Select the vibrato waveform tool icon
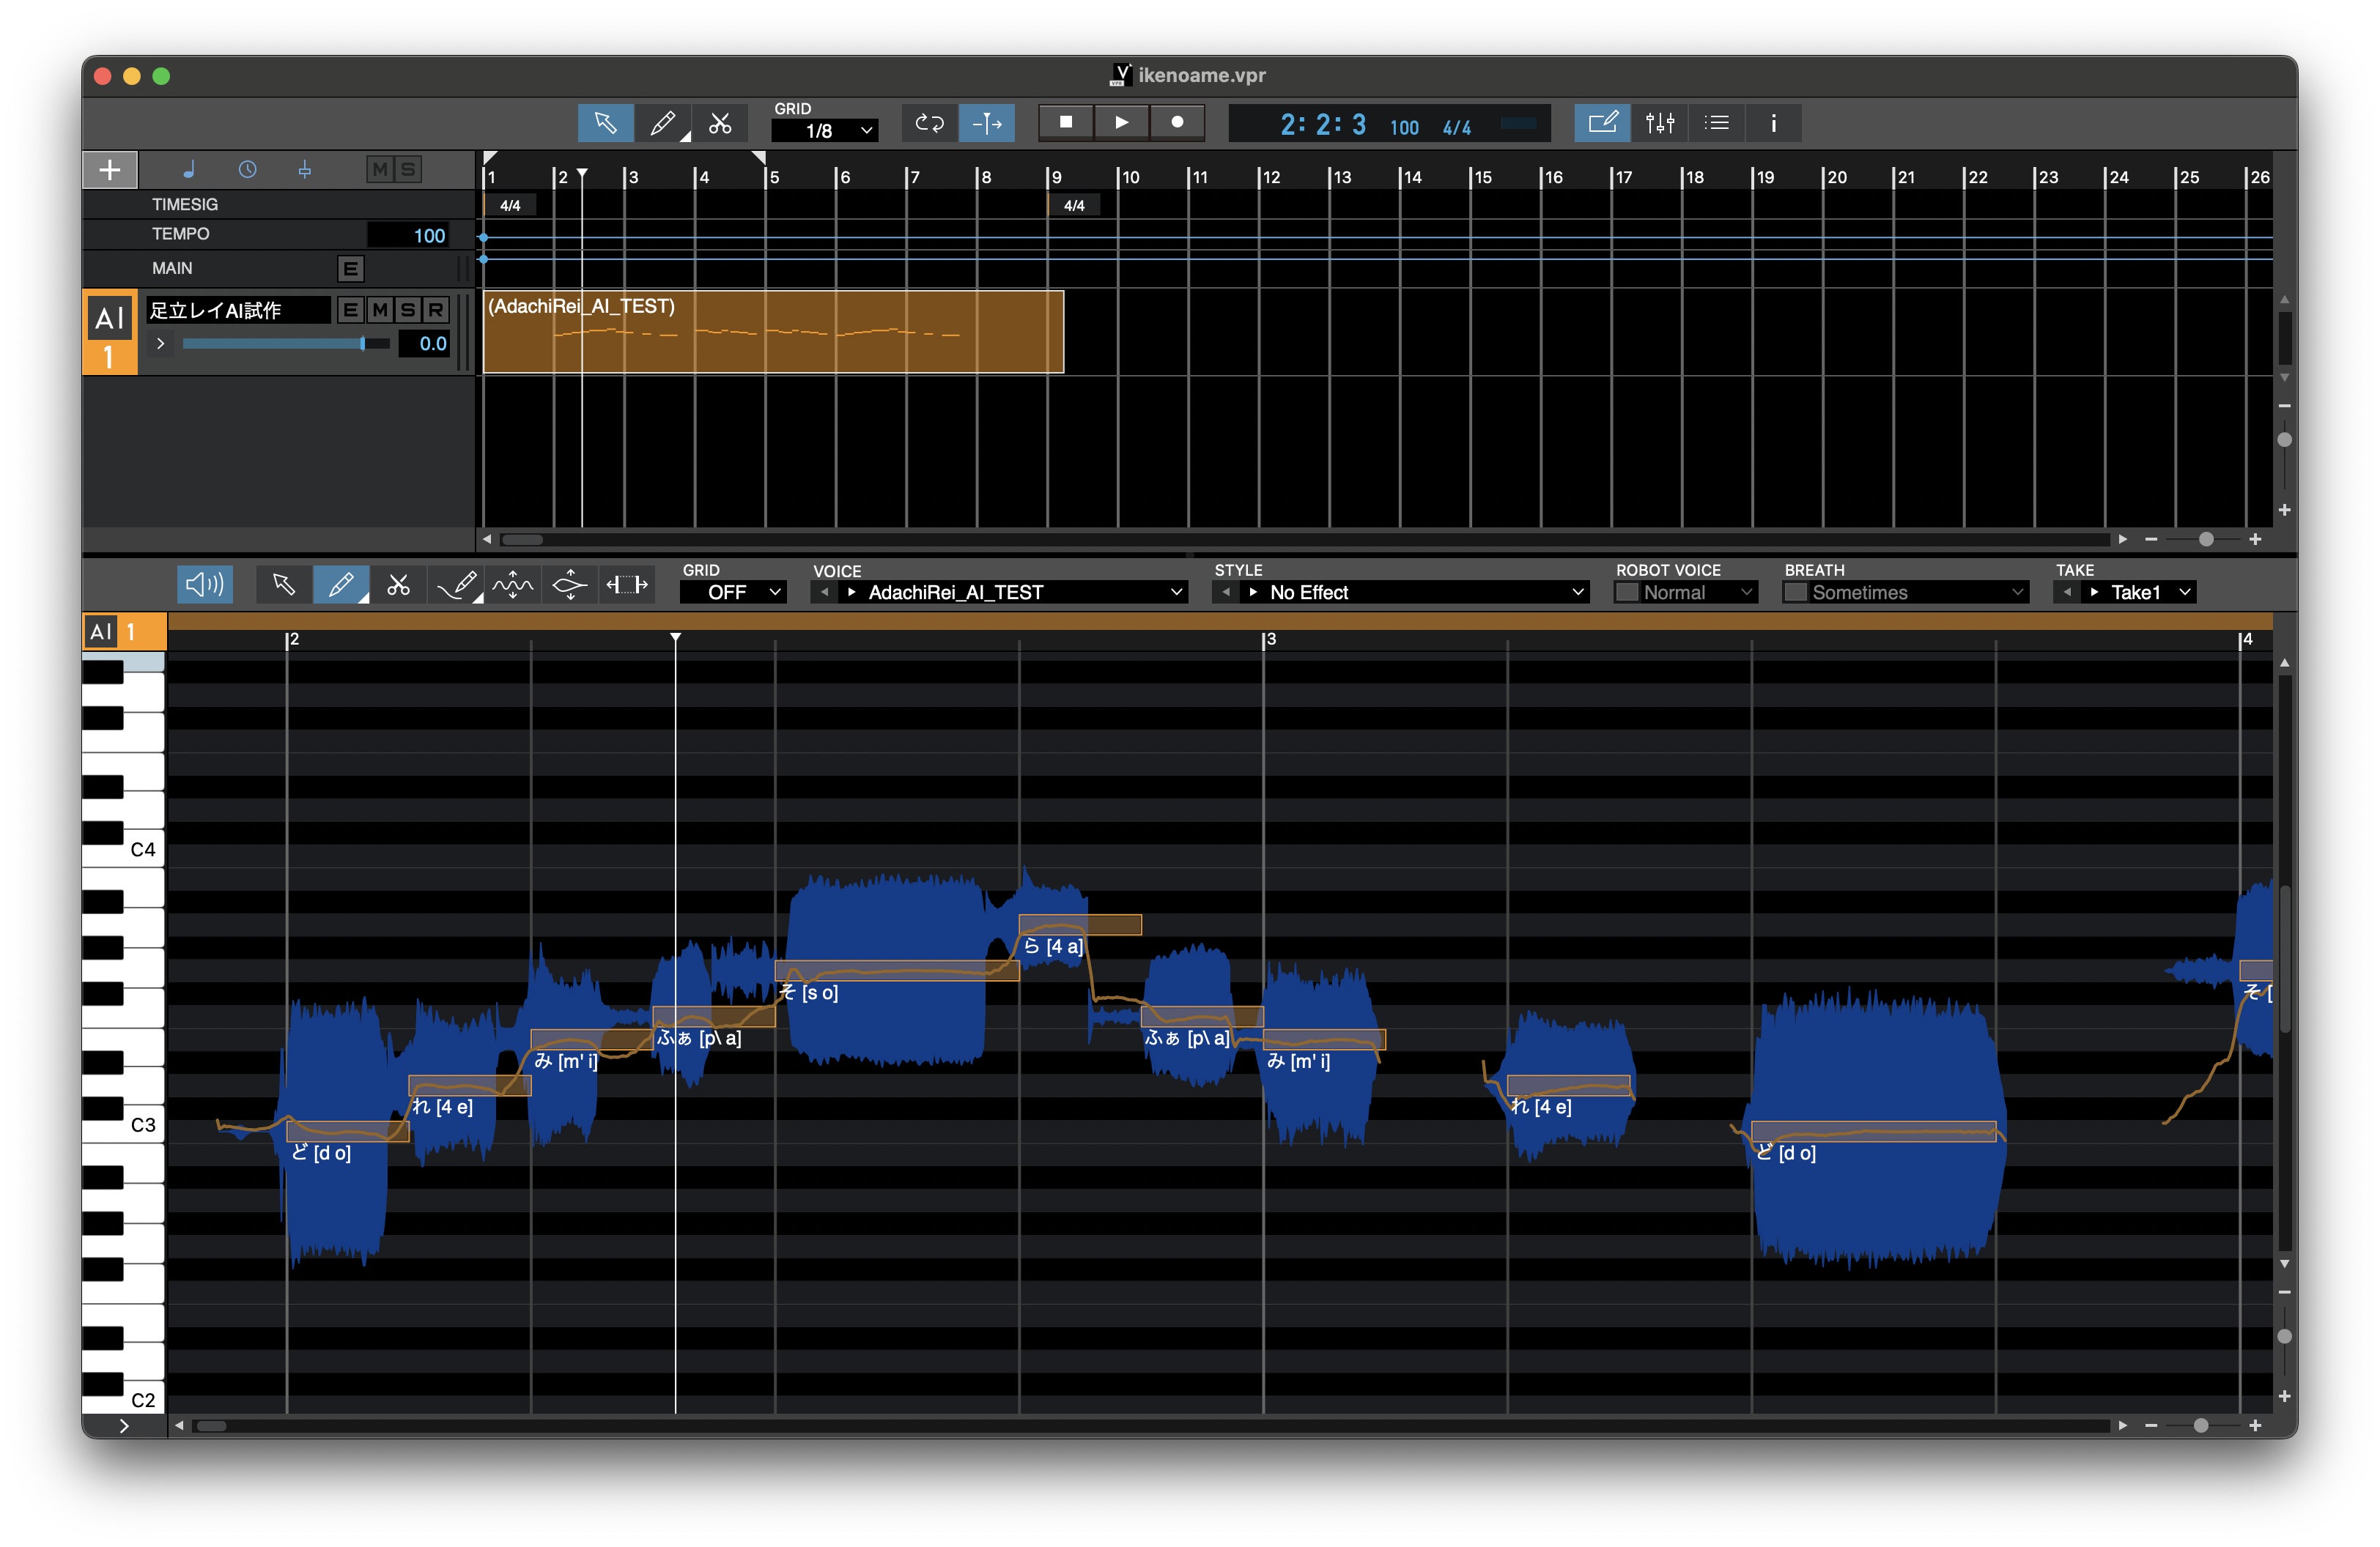 512,585
